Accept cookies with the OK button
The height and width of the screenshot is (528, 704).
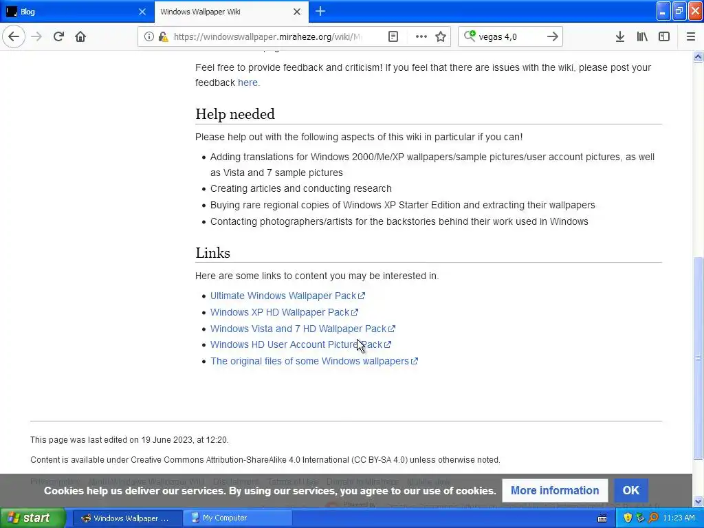coord(631,490)
